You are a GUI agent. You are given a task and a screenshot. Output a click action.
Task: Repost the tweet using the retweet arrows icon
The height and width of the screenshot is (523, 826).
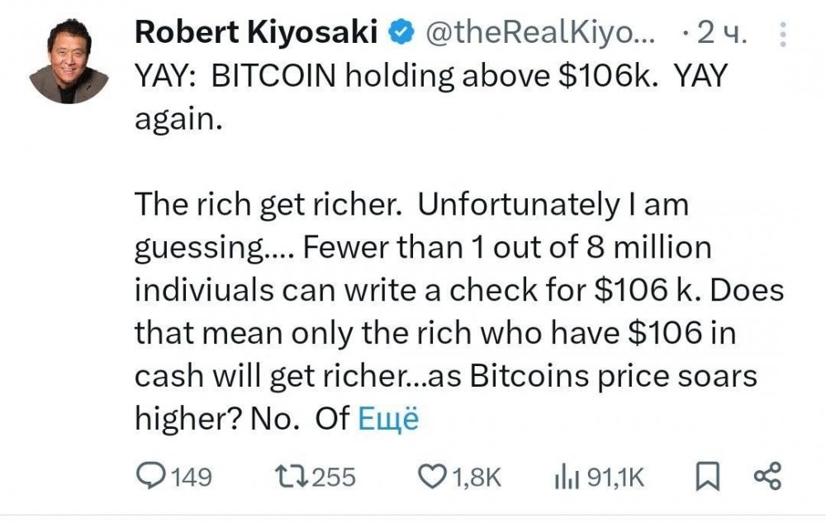coord(289,476)
